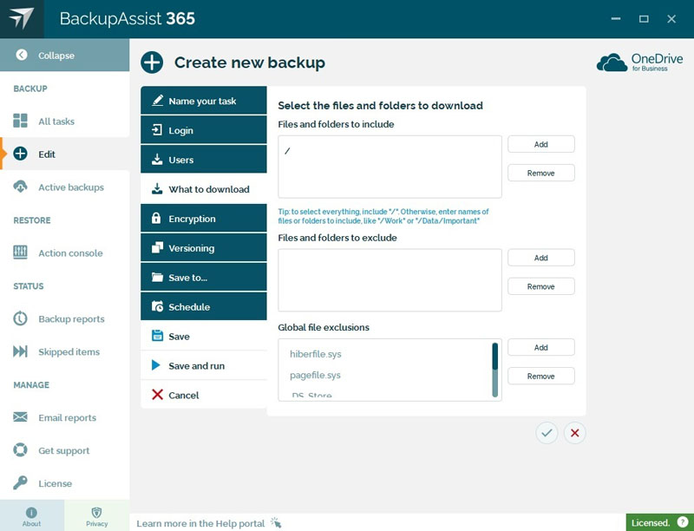
Task: Remove an entry from the exclude list
Action: pyautogui.click(x=540, y=286)
